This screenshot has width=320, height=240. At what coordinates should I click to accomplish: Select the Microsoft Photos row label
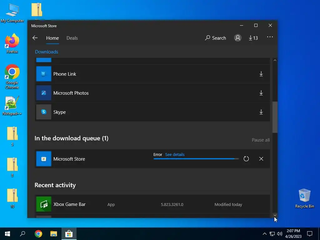[71, 93]
